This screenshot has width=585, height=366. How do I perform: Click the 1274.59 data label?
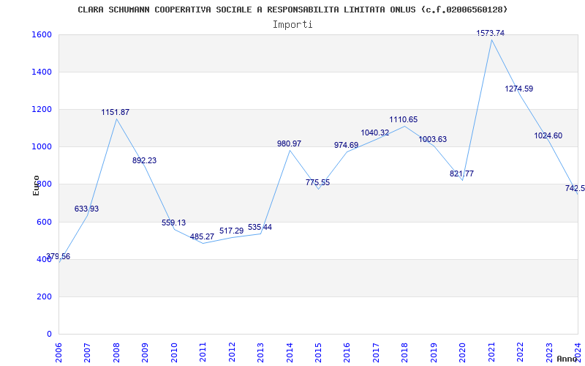[518, 89]
